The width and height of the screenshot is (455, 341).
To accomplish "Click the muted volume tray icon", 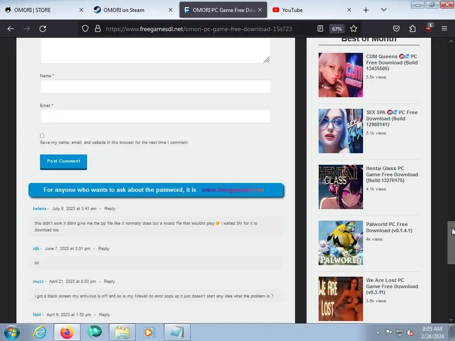I will click(410, 333).
